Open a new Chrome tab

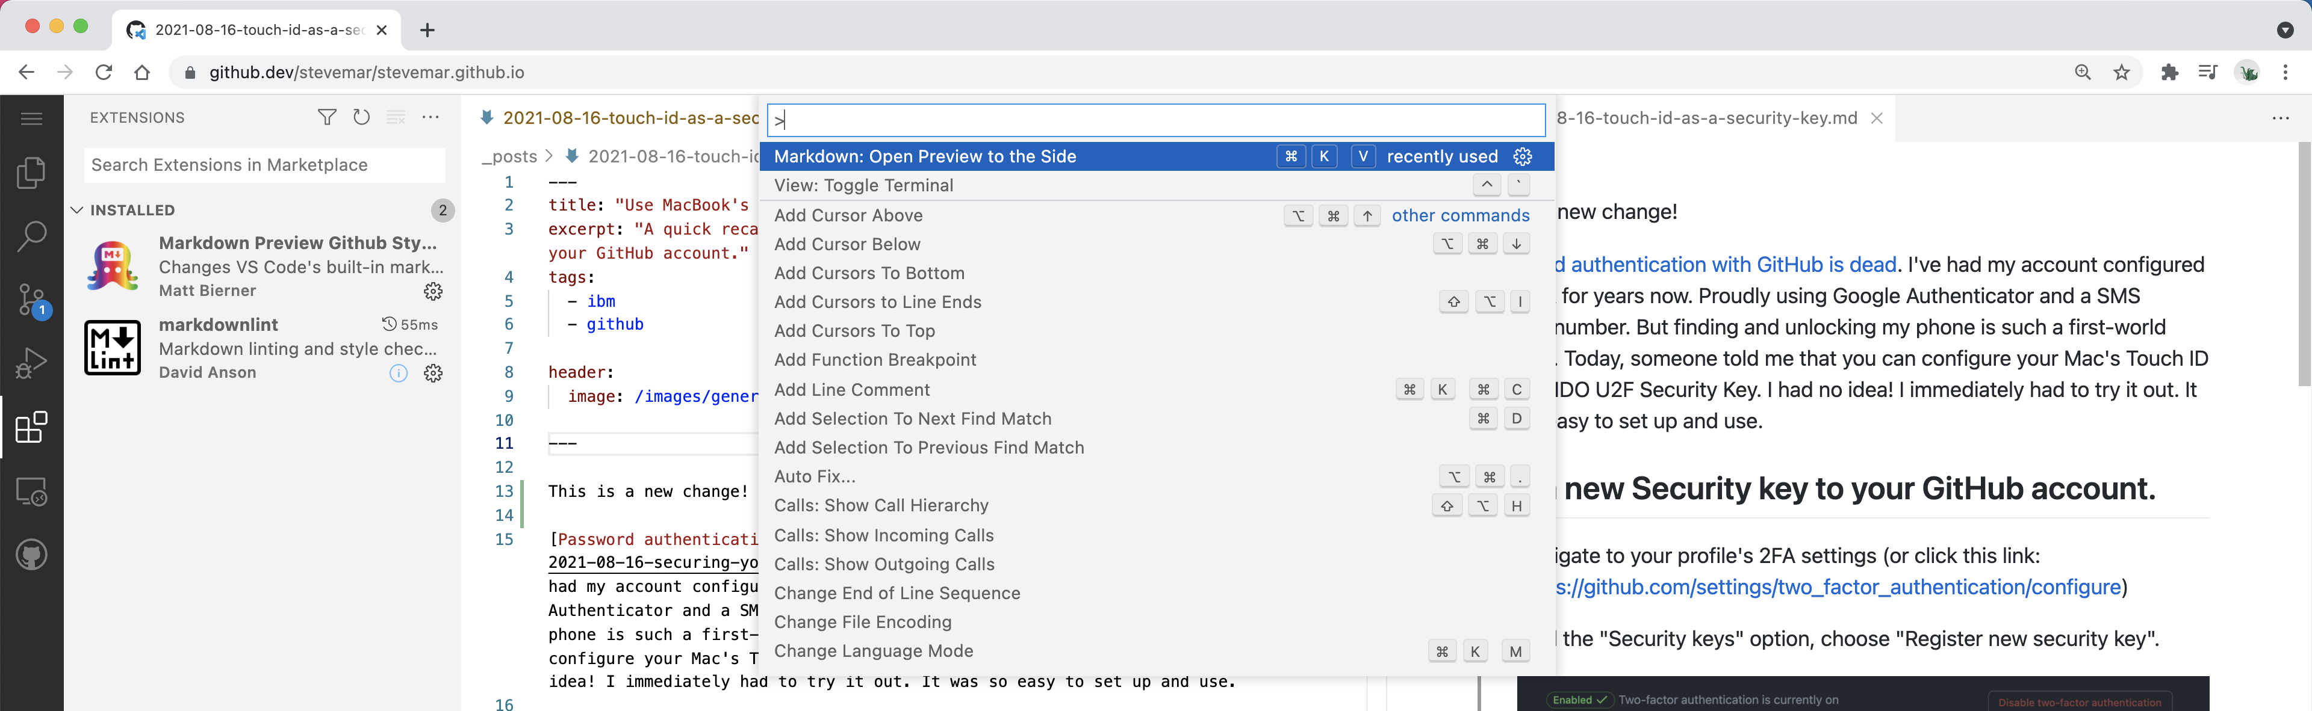point(427,31)
